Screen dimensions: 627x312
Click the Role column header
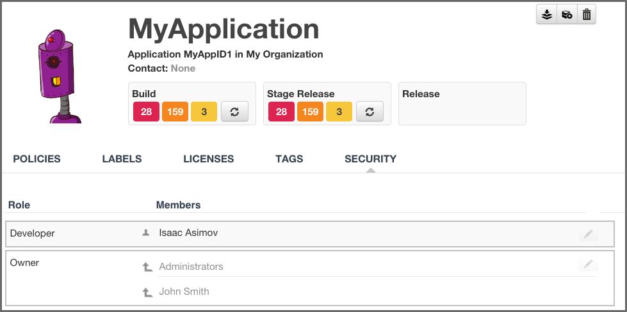[19, 205]
